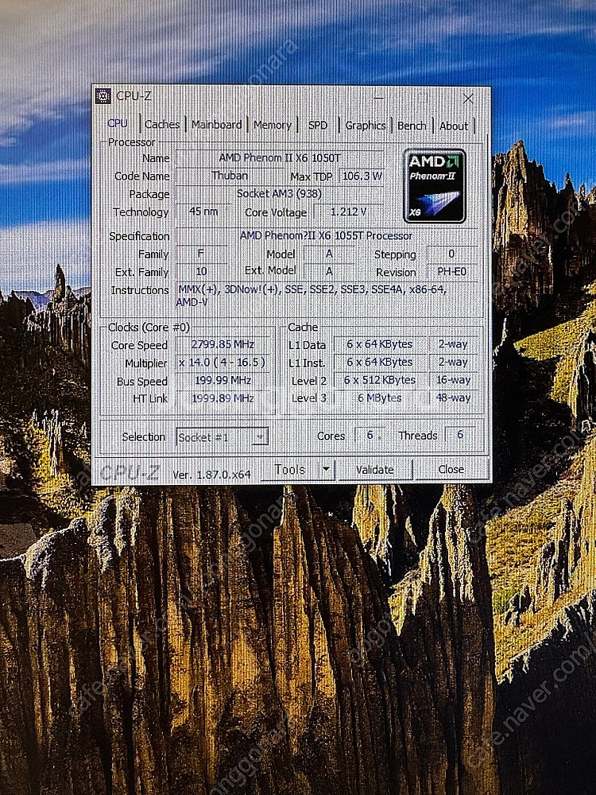This screenshot has height=795, width=596.
Task: Go to the SPD tab
Action: click(x=318, y=126)
